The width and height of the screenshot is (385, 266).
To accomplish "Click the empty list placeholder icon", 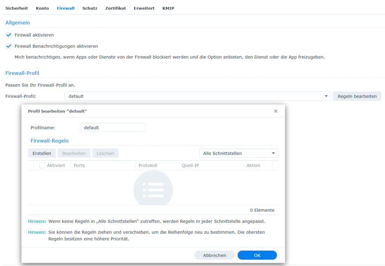I will tap(153, 188).
